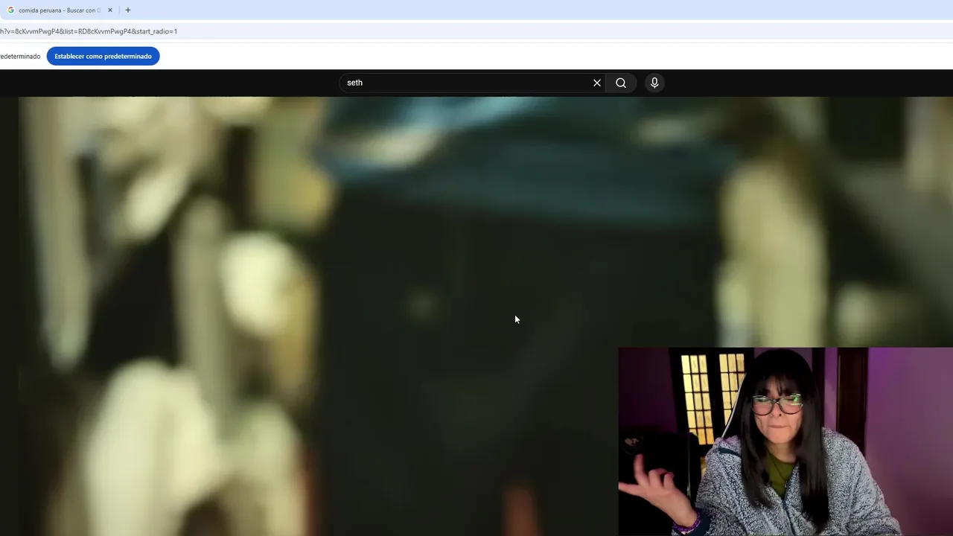Close the "comida peruana" browser tab

tap(110, 10)
